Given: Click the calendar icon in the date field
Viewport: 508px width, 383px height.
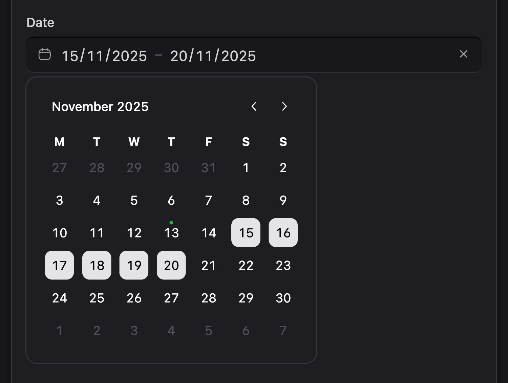Looking at the screenshot, I should (x=44, y=54).
